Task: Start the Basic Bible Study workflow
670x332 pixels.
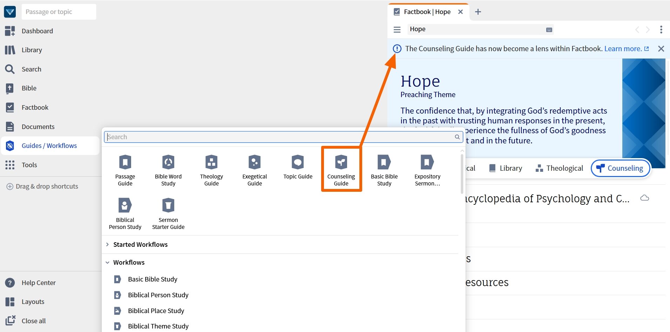Action: coord(153,279)
